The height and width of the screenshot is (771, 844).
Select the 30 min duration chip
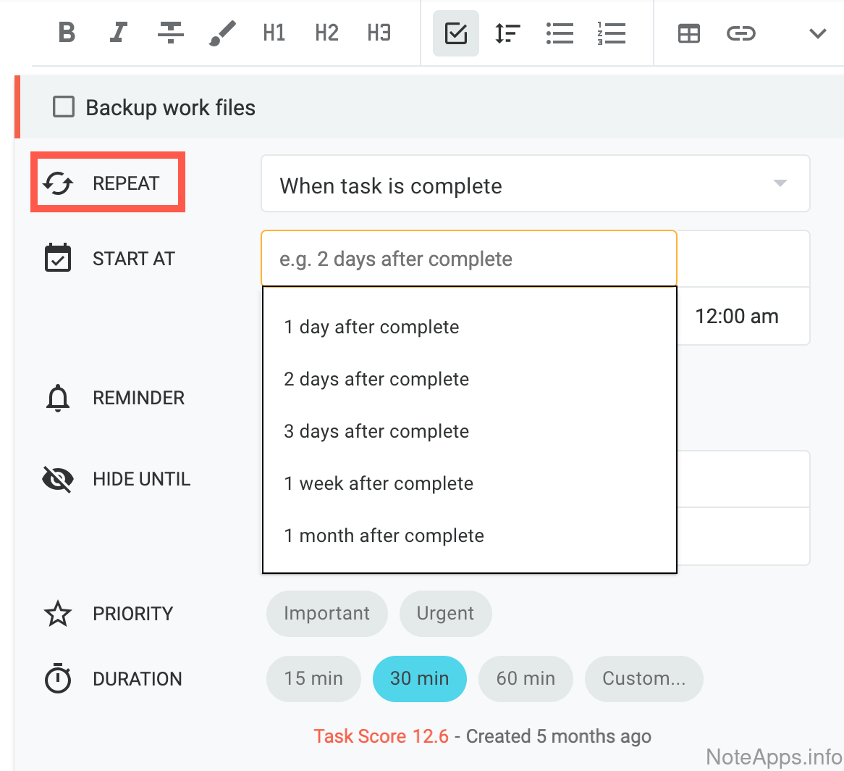coord(419,679)
